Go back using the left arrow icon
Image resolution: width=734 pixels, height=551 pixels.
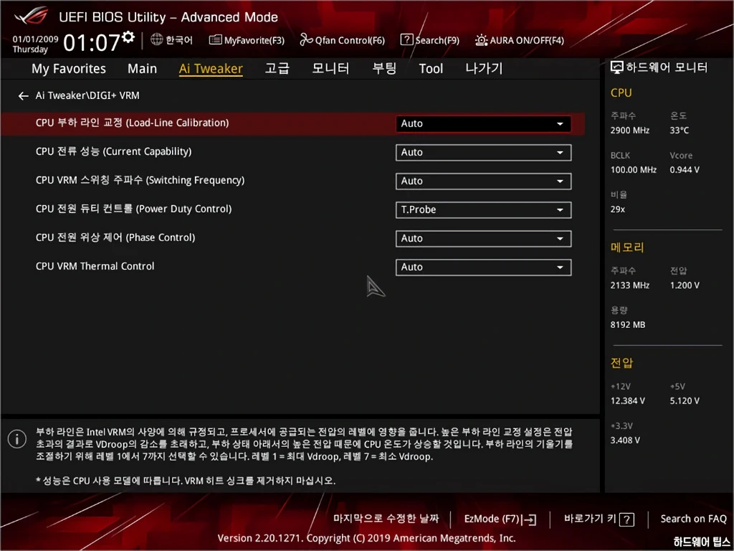[24, 96]
